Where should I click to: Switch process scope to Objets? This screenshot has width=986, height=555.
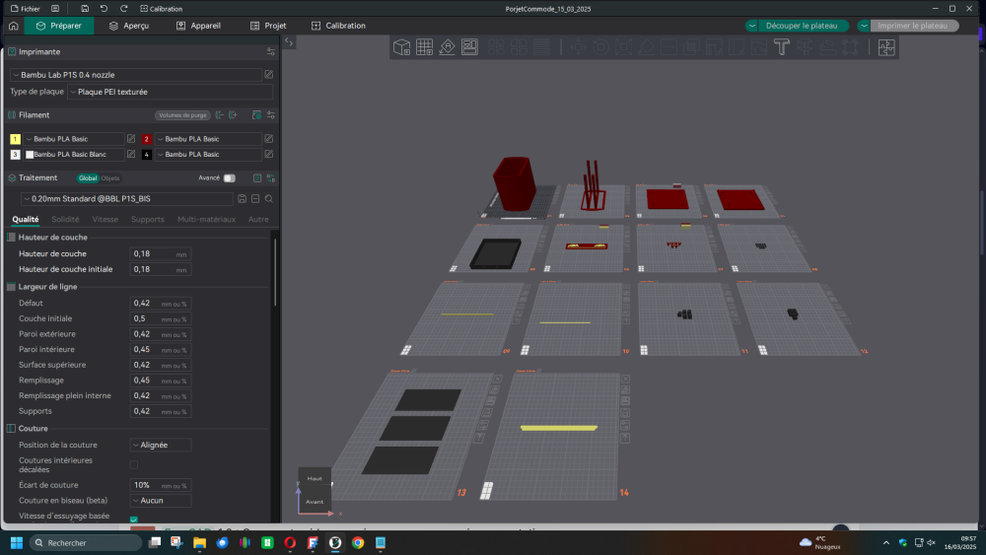tap(110, 178)
